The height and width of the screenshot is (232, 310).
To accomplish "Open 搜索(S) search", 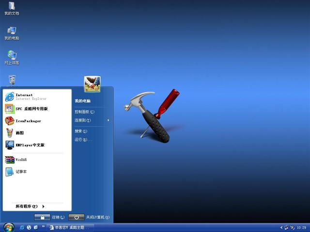I will point(81,131).
